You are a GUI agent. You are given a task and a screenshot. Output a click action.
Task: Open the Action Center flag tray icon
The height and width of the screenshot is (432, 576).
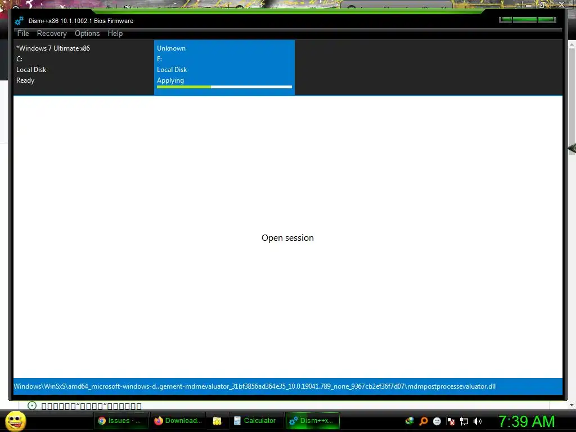point(451,421)
